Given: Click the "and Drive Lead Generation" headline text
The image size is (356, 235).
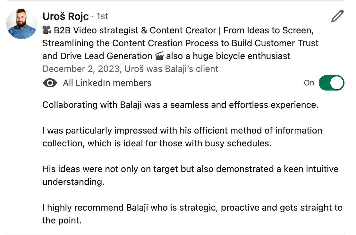Looking at the screenshot, I should [x=97, y=56].
